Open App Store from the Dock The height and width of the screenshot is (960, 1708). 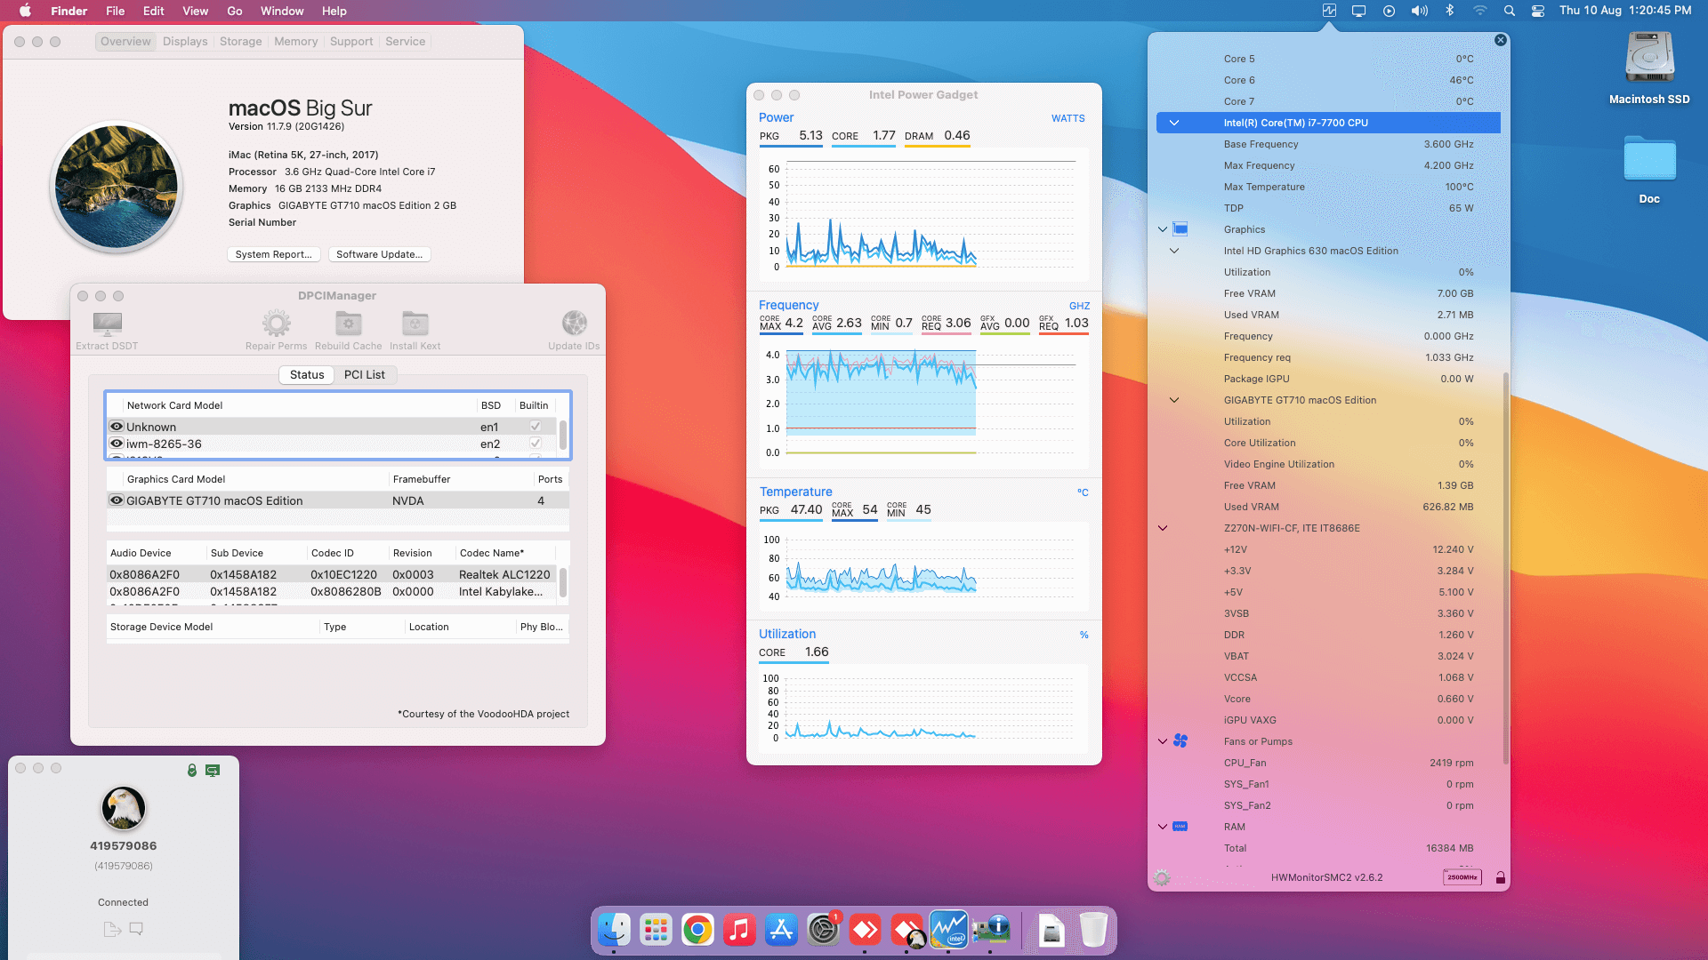(x=781, y=930)
